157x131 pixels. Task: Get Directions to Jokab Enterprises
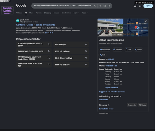click(x=105, y=50)
